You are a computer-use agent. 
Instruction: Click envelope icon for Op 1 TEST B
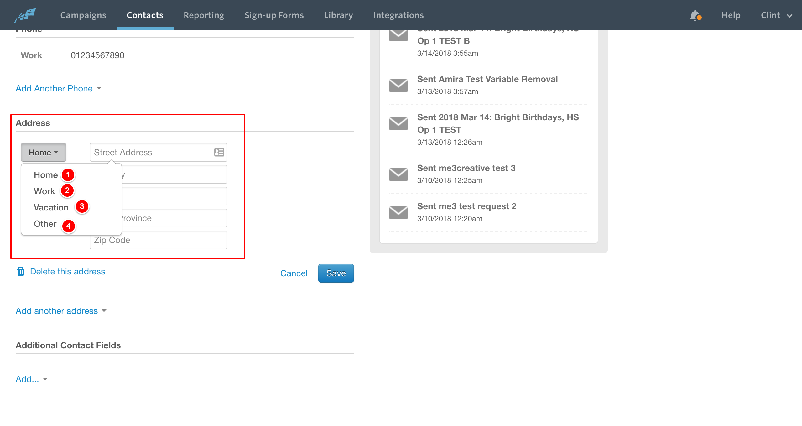click(x=398, y=35)
